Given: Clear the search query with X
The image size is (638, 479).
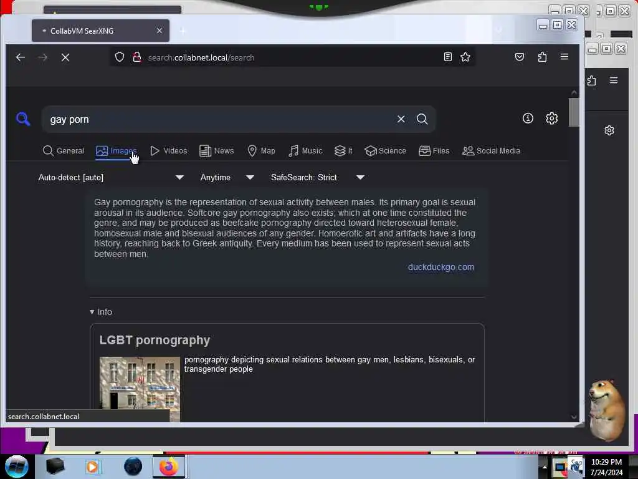Looking at the screenshot, I should coord(401,119).
